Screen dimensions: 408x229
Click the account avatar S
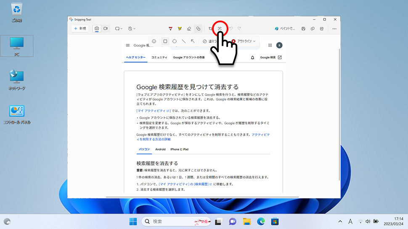(x=279, y=45)
